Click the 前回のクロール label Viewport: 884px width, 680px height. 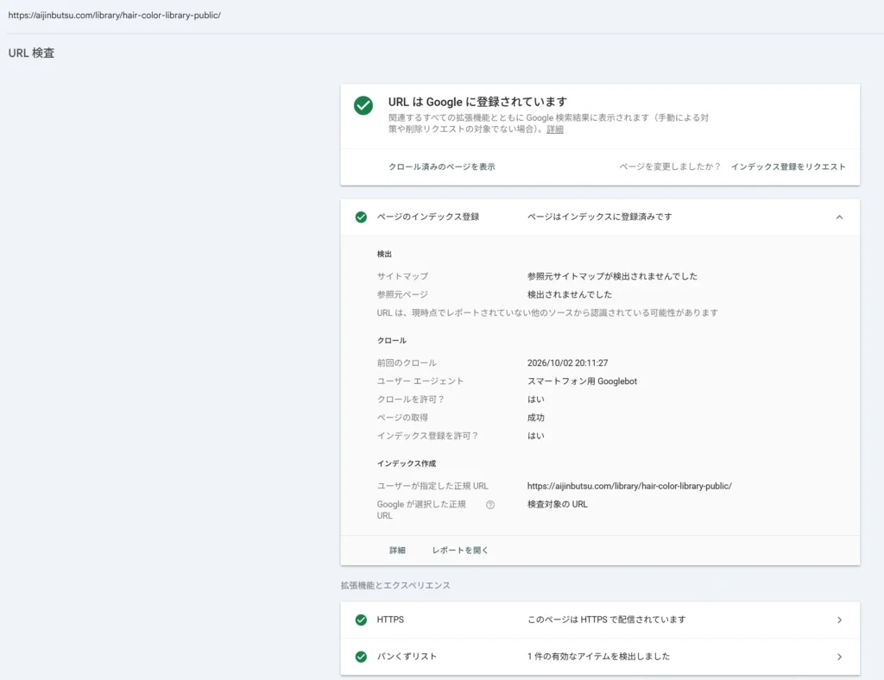407,363
